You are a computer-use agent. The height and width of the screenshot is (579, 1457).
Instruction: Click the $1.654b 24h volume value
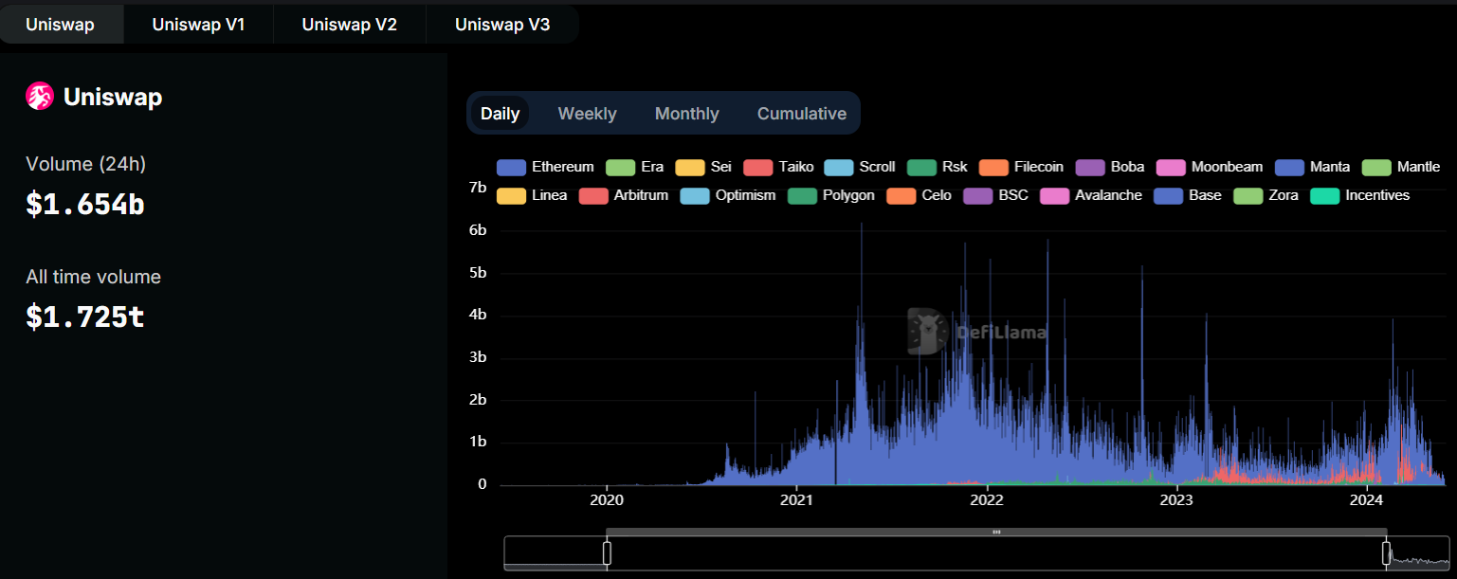85,204
